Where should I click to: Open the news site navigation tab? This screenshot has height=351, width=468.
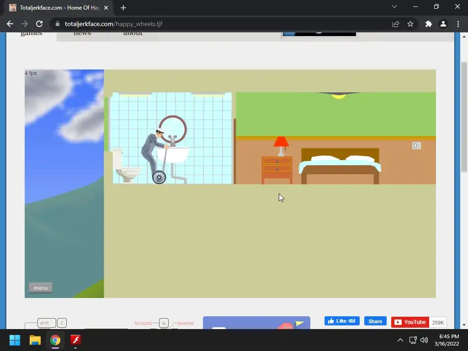[x=82, y=33]
